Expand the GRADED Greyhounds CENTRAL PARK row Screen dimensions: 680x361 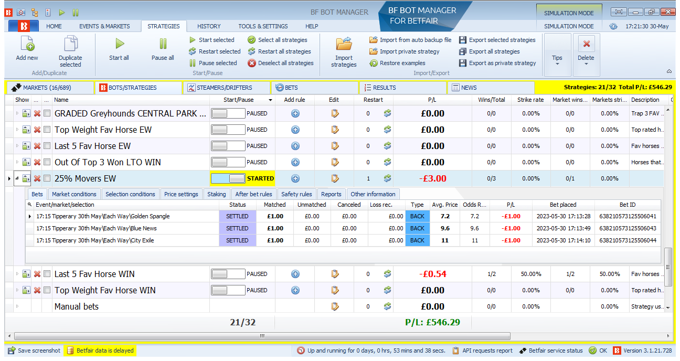click(16, 113)
